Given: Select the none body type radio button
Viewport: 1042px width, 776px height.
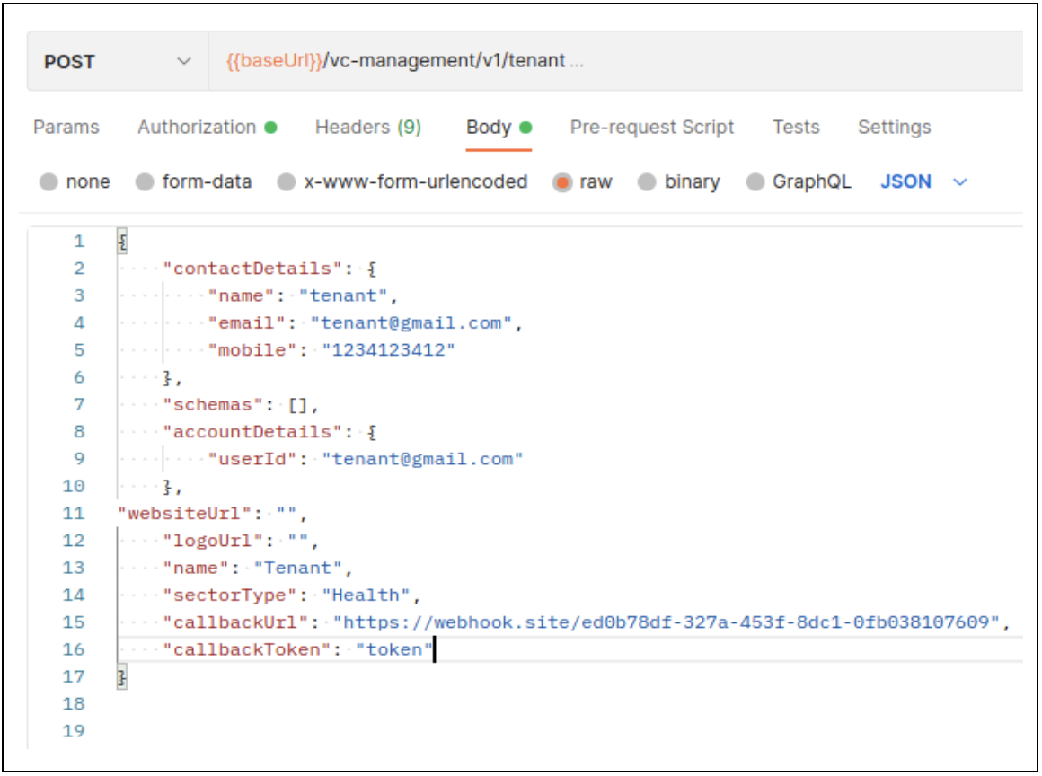Looking at the screenshot, I should (x=49, y=182).
